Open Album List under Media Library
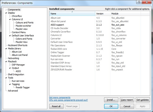Image resolution: width=153 pixels, height=112 pixels. 17,52
